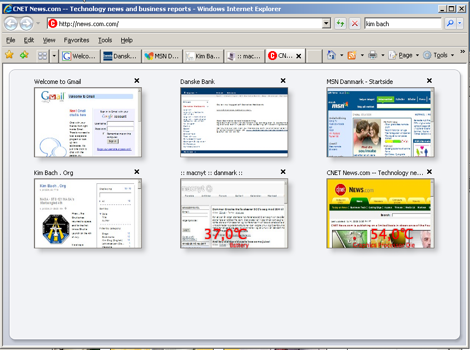Open the Help menu

pyautogui.click(x=126, y=40)
